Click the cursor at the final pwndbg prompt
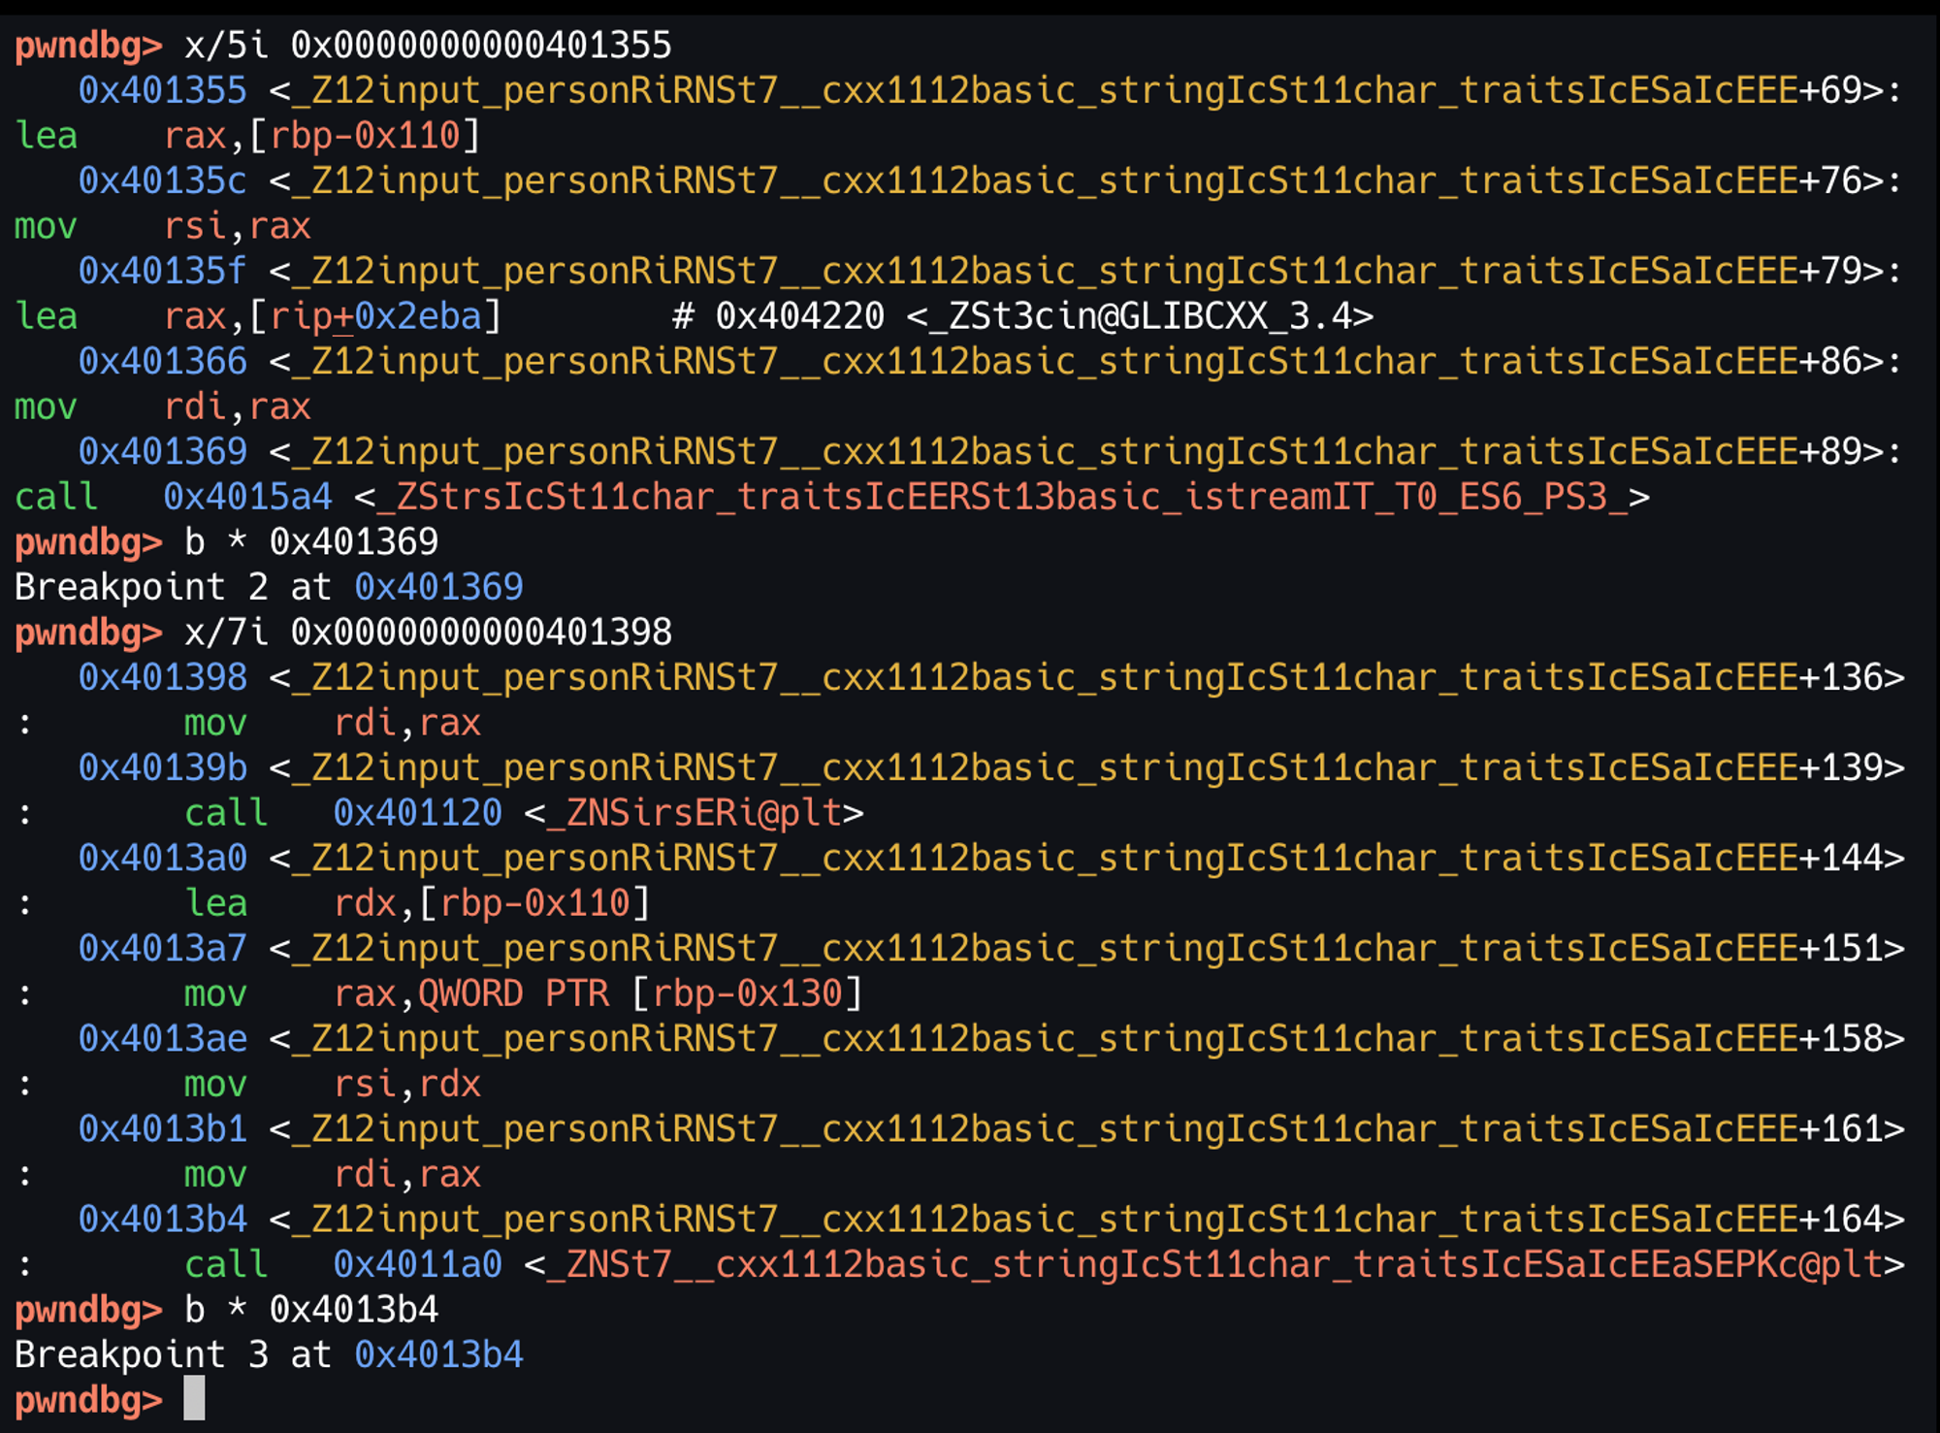The height and width of the screenshot is (1433, 1940). (x=194, y=1399)
